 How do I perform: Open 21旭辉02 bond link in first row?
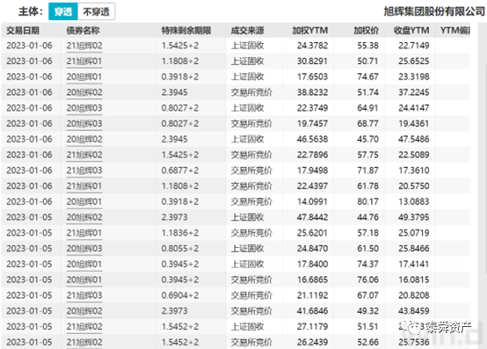pyautogui.click(x=84, y=46)
